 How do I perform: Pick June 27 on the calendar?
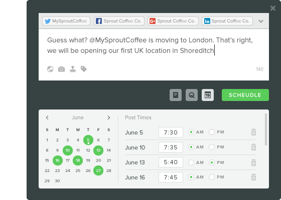click(98, 170)
